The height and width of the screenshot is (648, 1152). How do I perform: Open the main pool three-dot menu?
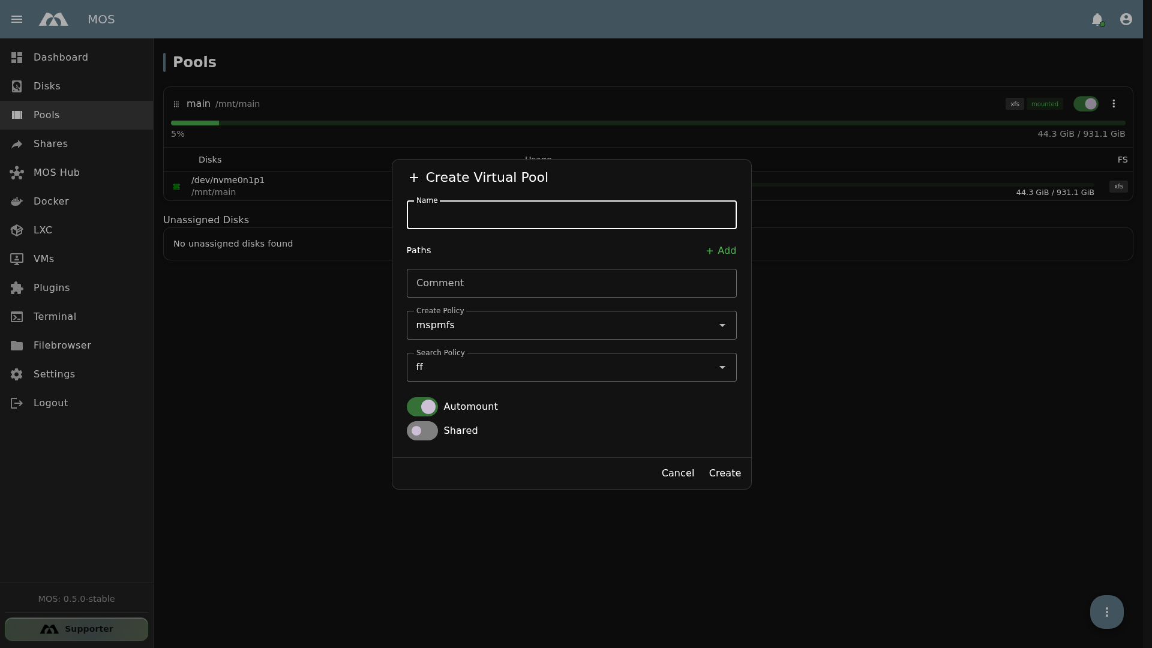[x=1114, y=104]
